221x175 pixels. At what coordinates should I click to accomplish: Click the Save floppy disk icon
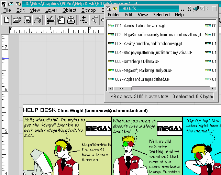[27, 20]
